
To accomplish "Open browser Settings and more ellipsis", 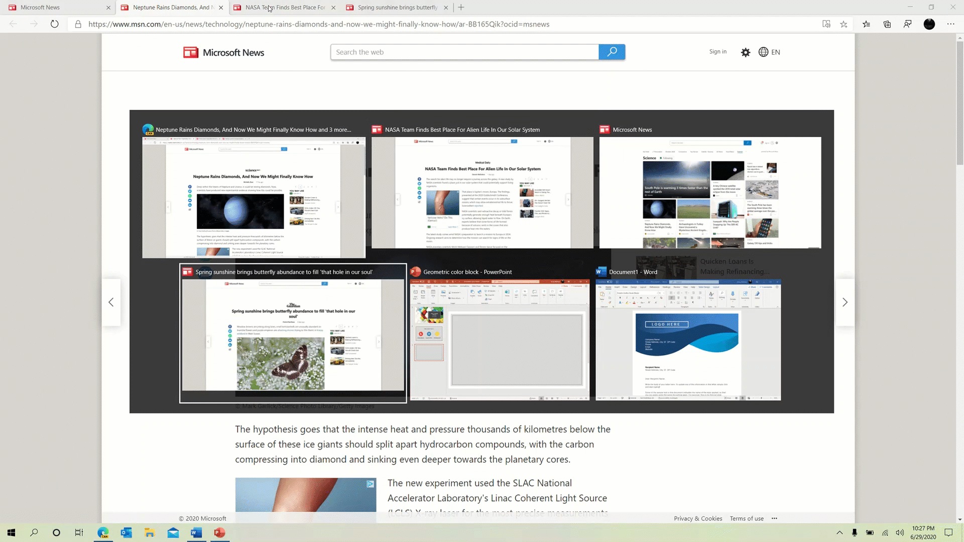I will point(950,24).
